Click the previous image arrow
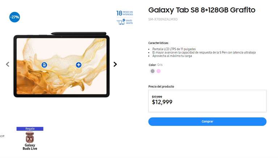Viewport: 278px width, 158px height. pos(8,64)
